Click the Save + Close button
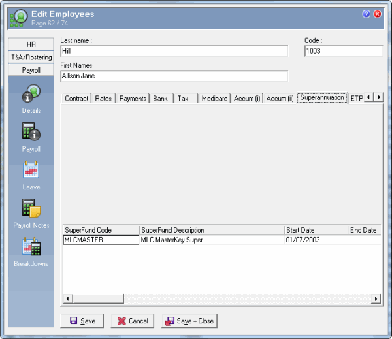This screenshot has width=392, height=339. 189,321
